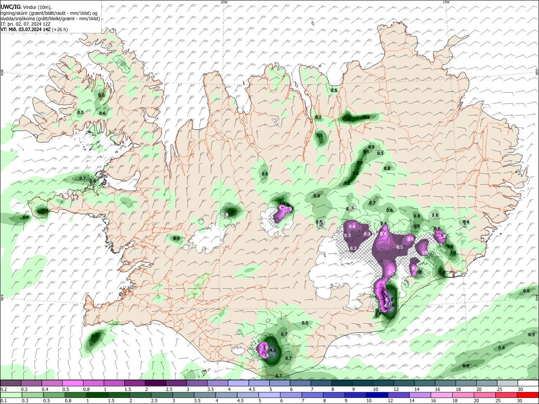Click the 0.9 value beside the western ice cap

coord(176,239)
